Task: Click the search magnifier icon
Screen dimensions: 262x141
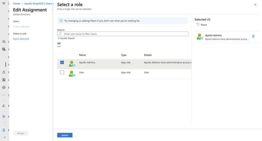Action: [60, 34]
